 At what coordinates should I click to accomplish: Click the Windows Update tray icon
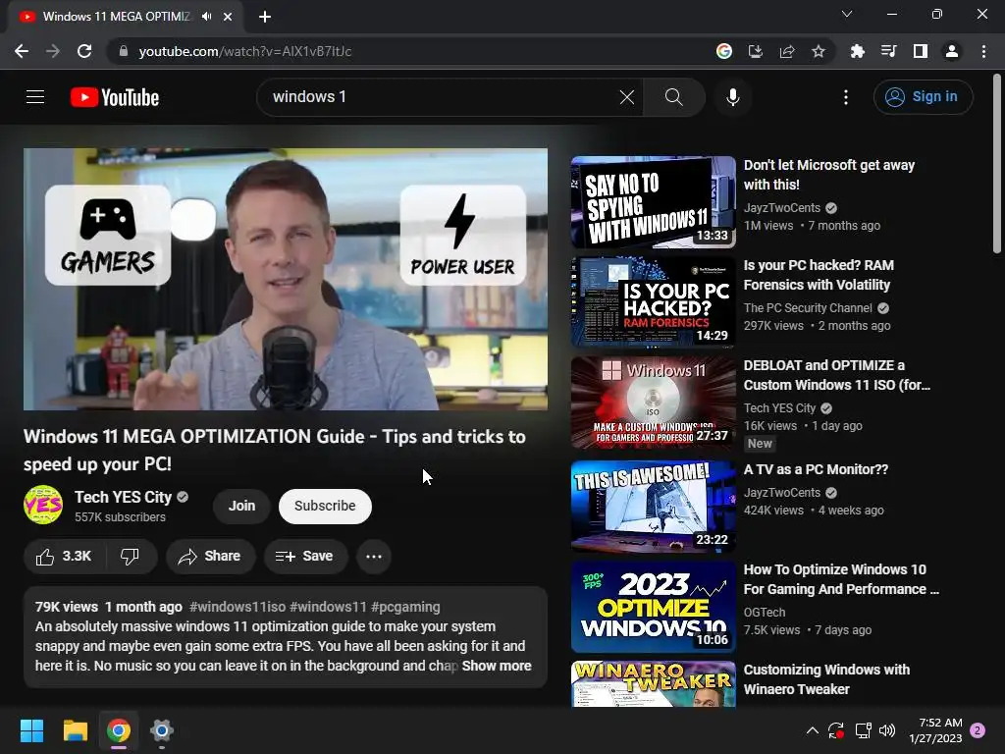pos(836,730)
